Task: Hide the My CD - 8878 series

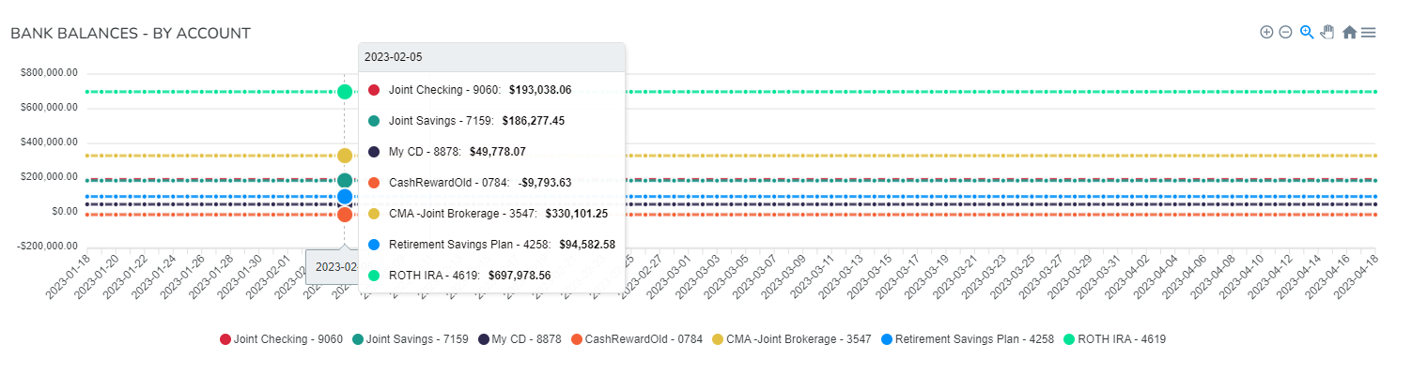Action: pyautogui.click(x=520, y=339)
